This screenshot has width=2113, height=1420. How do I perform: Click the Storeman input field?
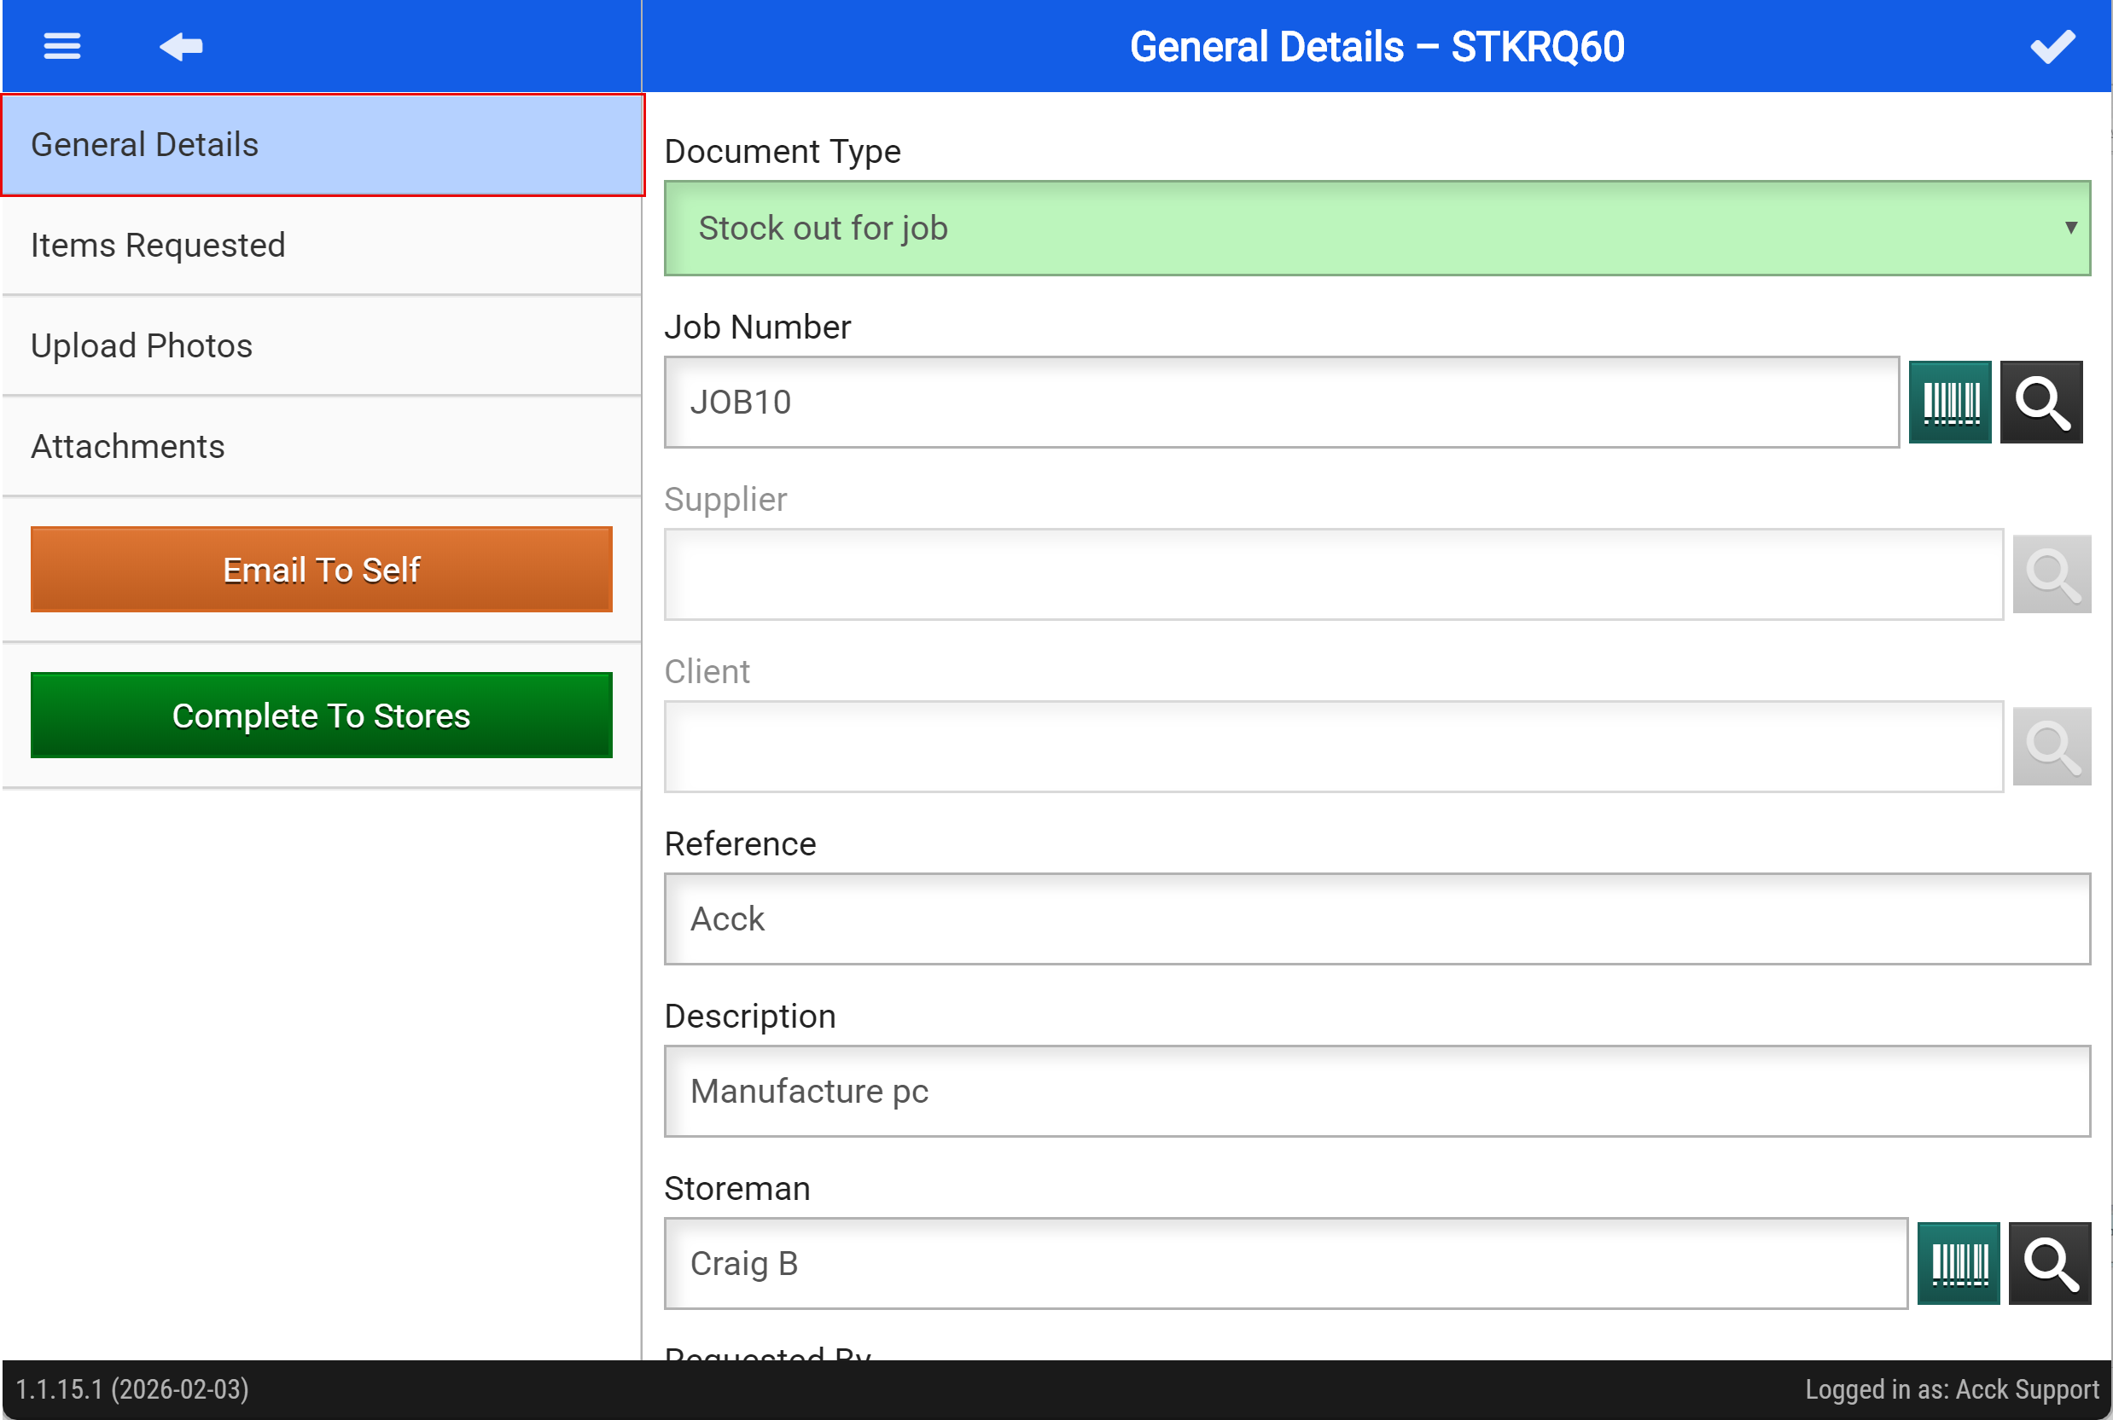(1285, 1263)
